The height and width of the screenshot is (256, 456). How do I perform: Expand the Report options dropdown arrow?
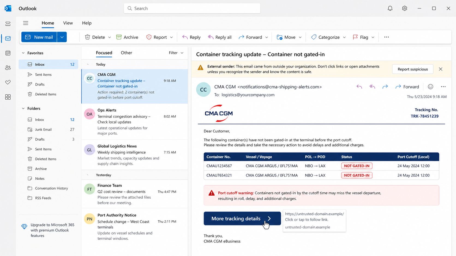pos(171,37)
